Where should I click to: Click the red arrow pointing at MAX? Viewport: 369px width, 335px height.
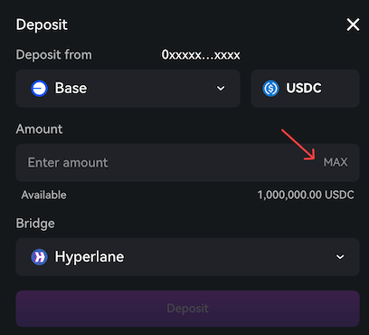click(x=298, y=145)
